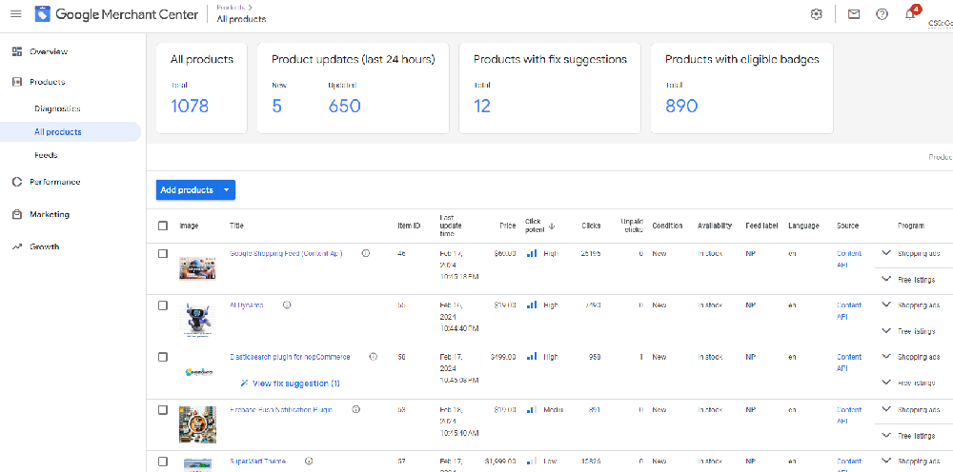Expand Free listings for Firebase Push Notification row

coord(885,435)
